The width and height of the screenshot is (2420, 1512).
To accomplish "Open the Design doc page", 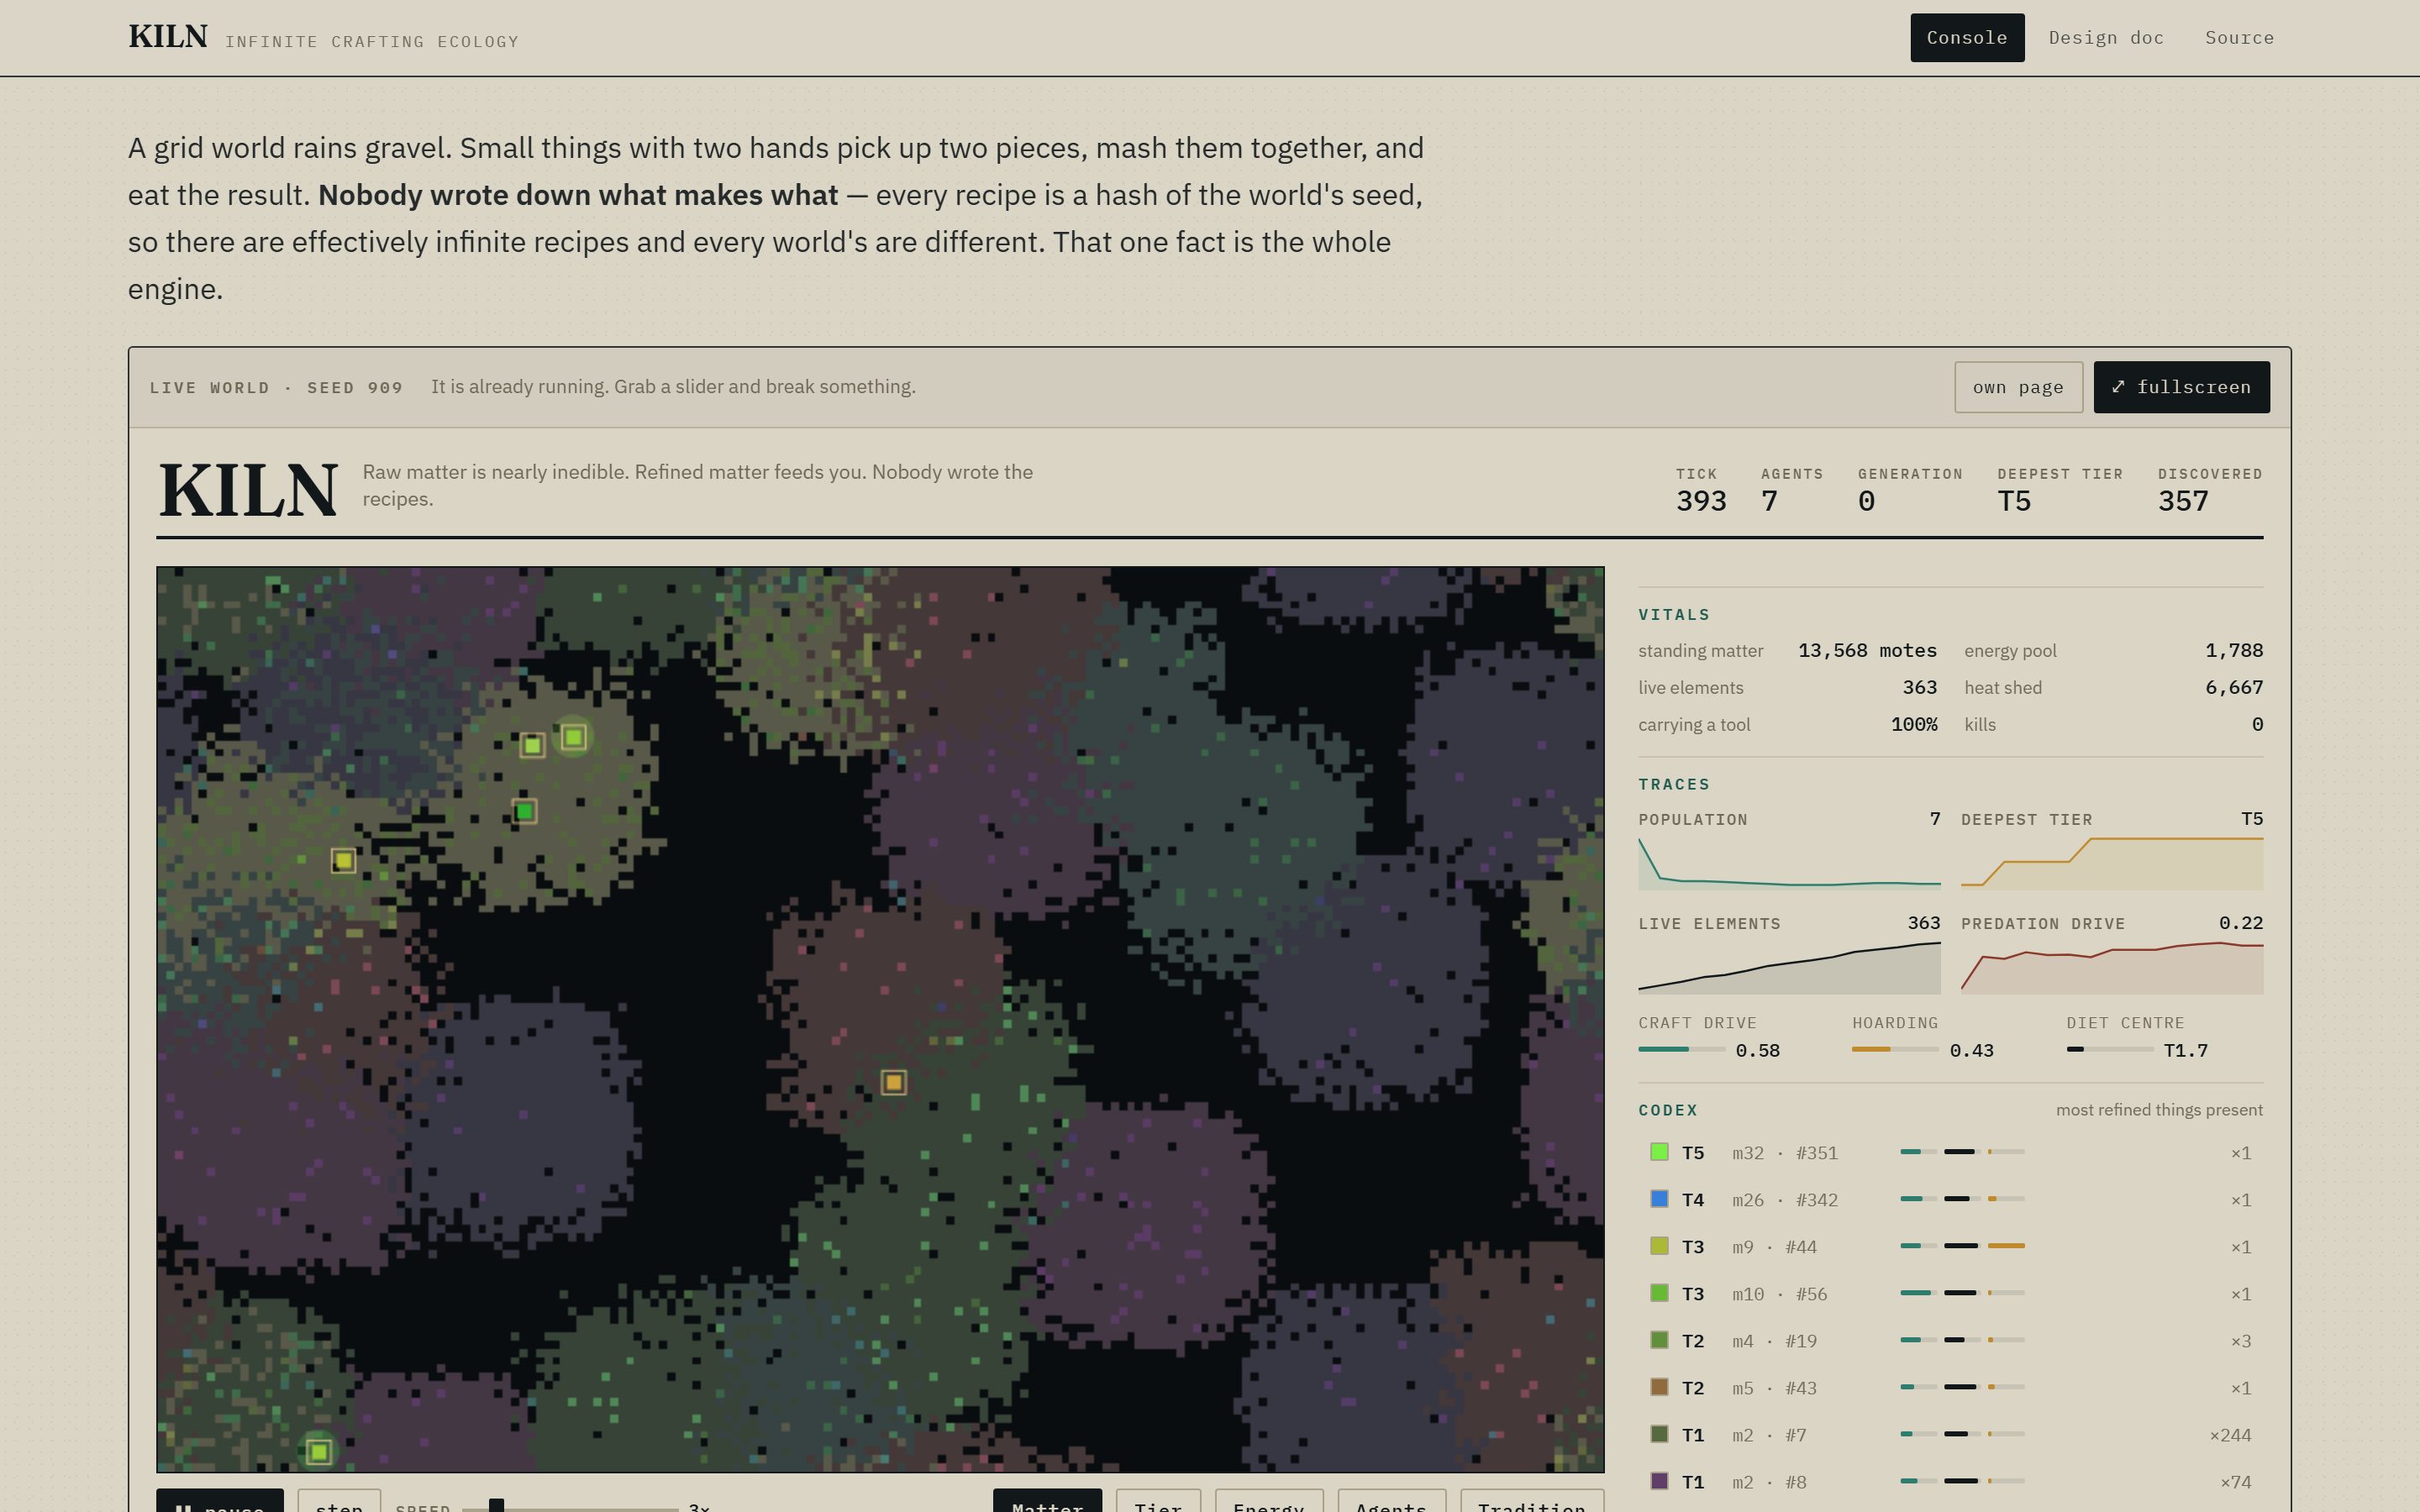I will click(2106, 38).
